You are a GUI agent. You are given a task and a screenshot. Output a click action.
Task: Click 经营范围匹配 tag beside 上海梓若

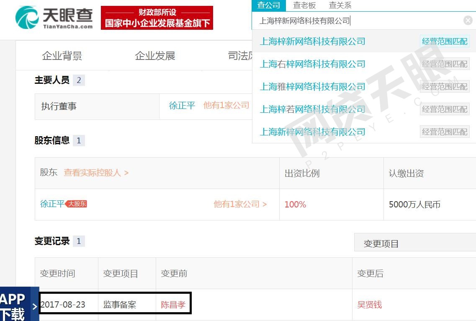click(445, 109)
